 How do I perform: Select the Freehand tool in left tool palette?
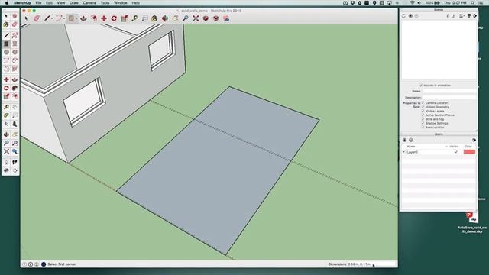[15, 35]
